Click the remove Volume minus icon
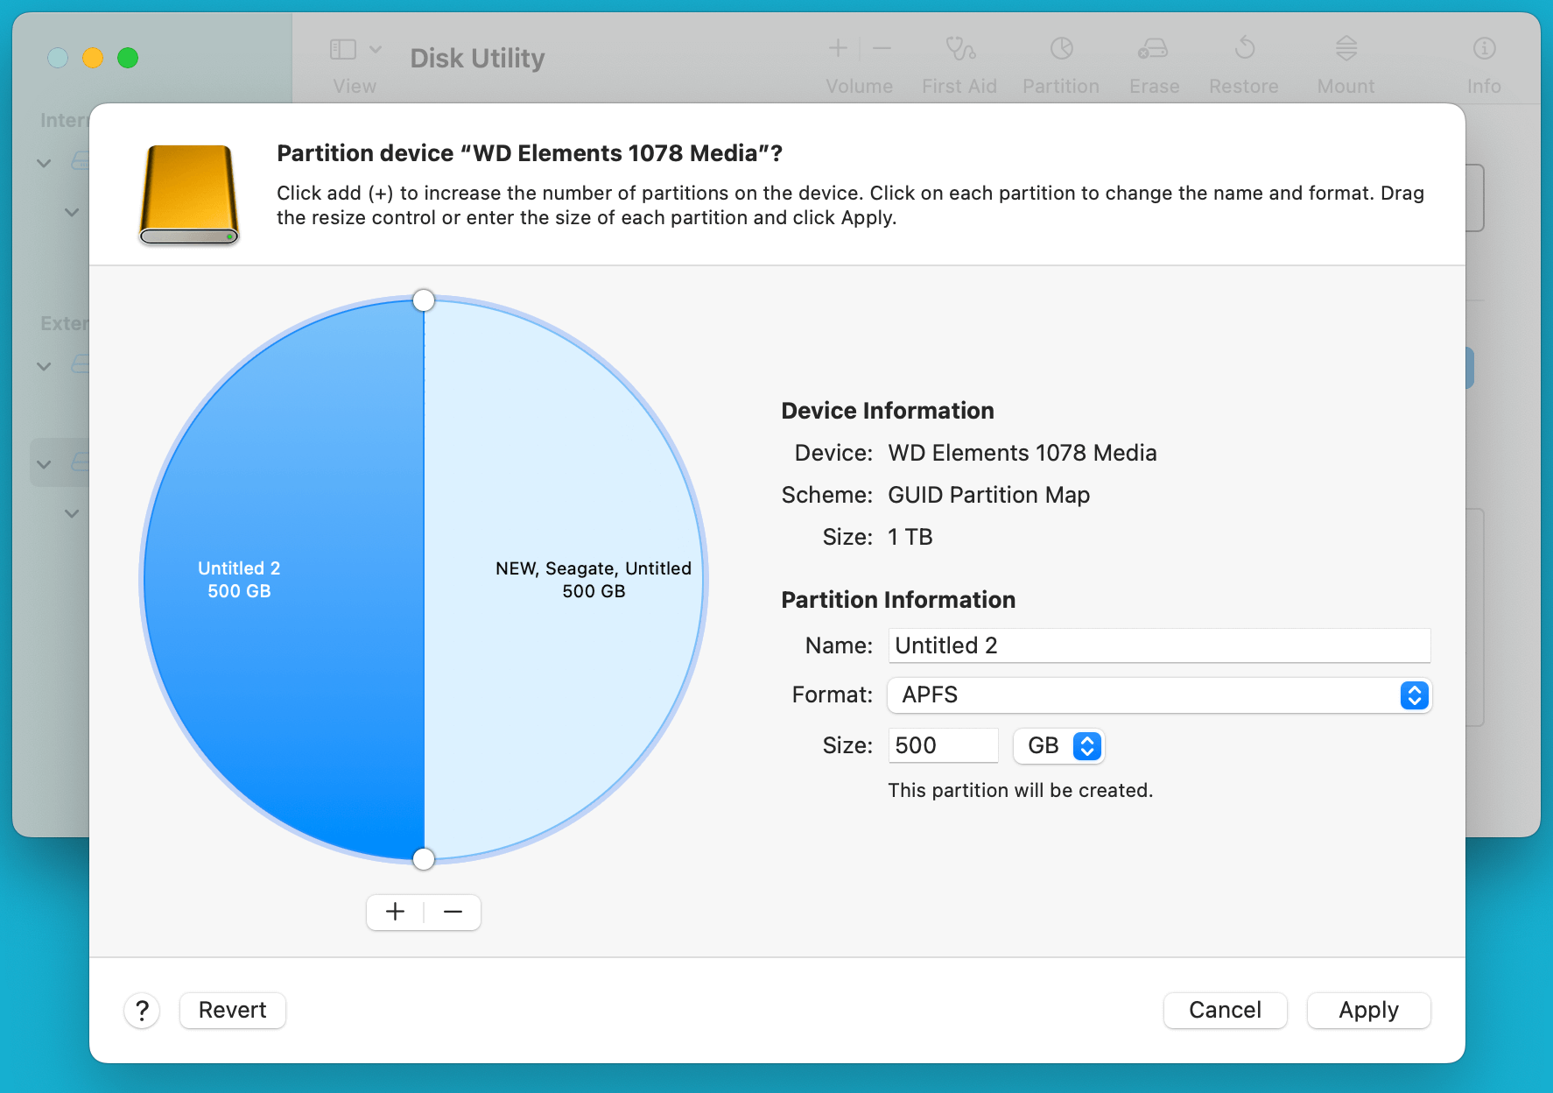This screenshot has width=1553, height=1093. pos(881,48)
